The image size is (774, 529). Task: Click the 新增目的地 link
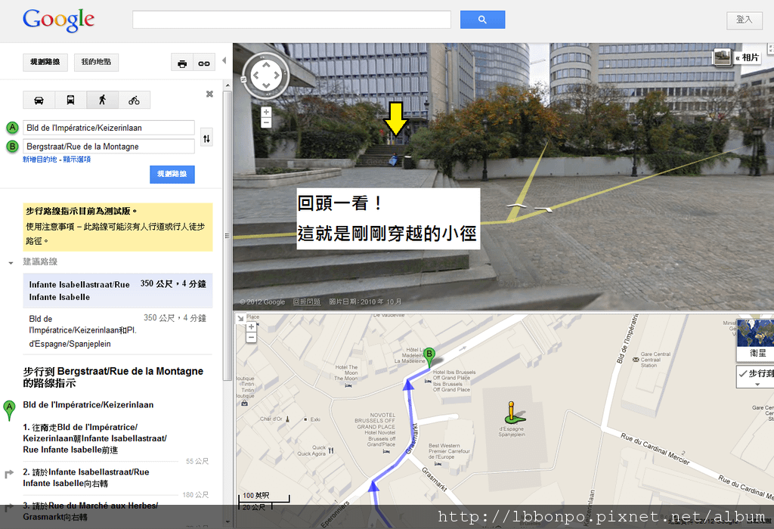39,159
